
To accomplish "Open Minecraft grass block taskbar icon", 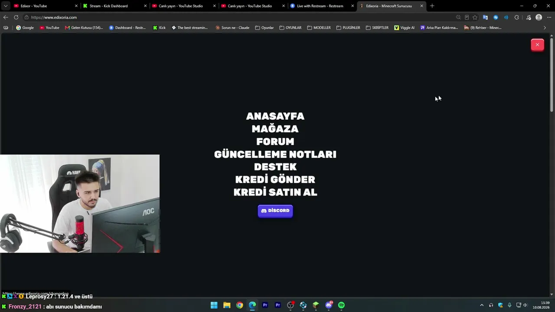I will click(316, 305).
